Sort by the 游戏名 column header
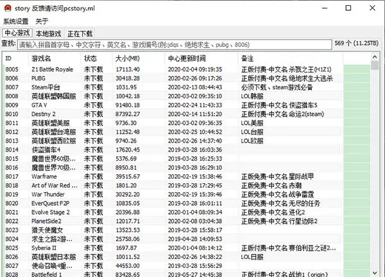 pos(55,58)
